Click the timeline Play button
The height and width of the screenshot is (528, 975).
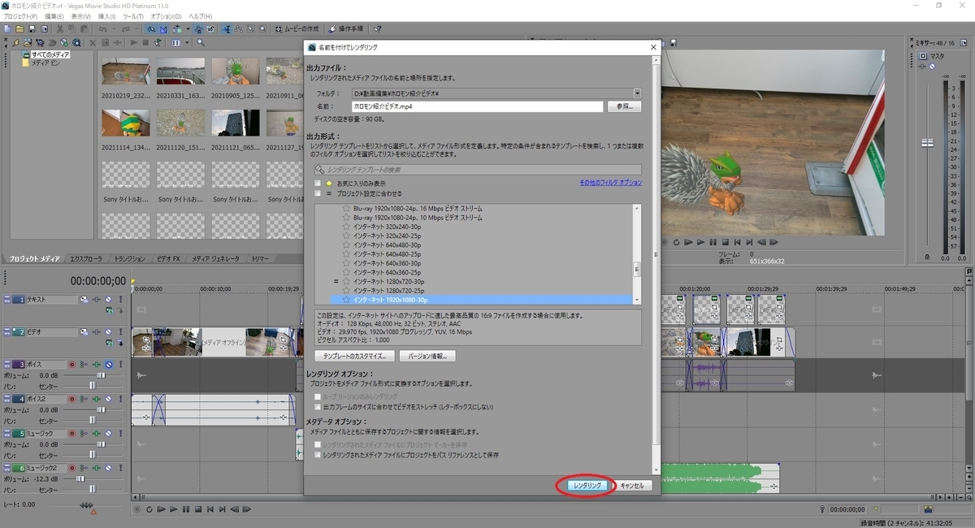click(x=173, y=509)
